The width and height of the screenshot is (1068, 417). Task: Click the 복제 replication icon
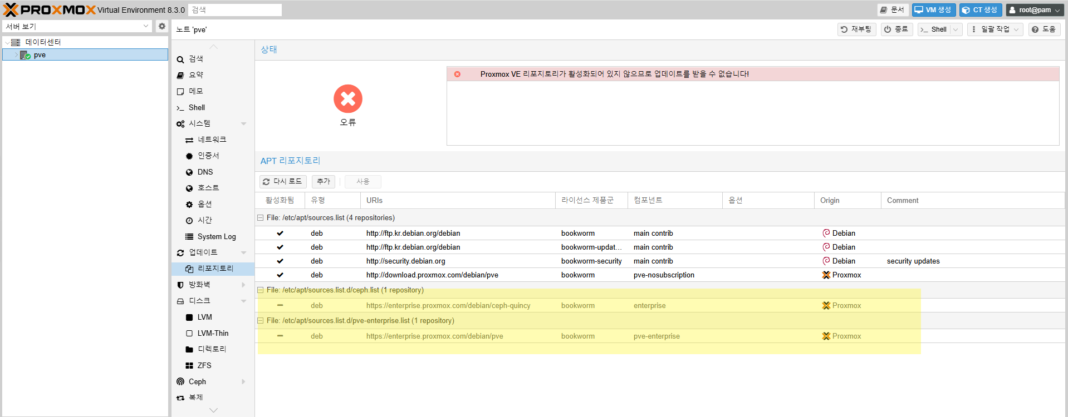[x=180, y=398]
